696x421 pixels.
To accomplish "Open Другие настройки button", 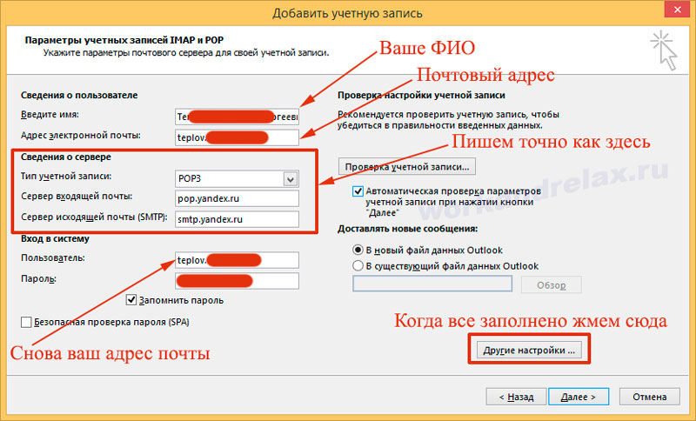I will point(528,350).
